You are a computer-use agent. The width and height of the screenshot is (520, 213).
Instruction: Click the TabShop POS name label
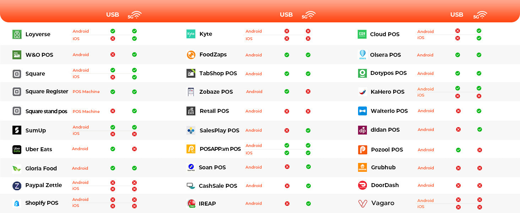[x=218, y=73]
